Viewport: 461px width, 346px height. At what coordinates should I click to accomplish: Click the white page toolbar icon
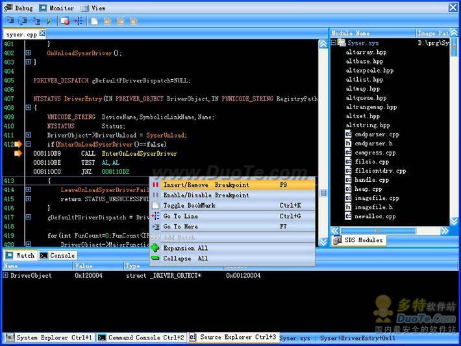95,21
